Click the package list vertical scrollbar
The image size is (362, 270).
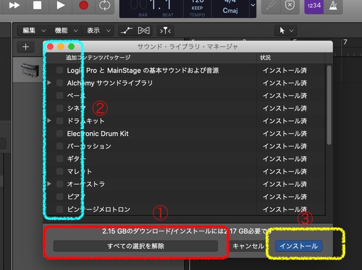pyautogui.click(x=329, y=105)
